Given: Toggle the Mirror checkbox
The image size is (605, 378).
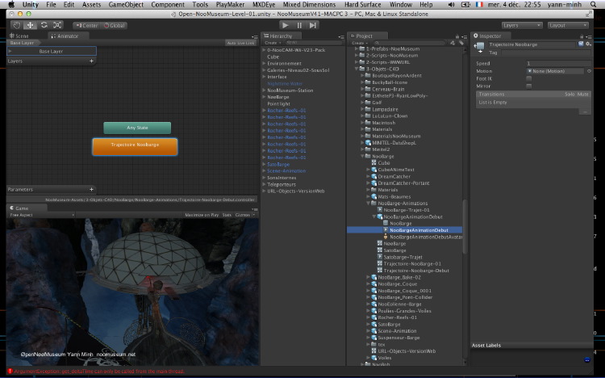Looking at the screenshot, I should [529, 86].
